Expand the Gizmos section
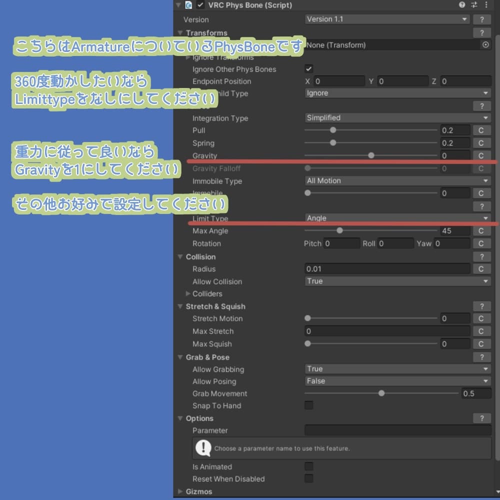This screenshot has width=500, height=500. coord(180,491)
